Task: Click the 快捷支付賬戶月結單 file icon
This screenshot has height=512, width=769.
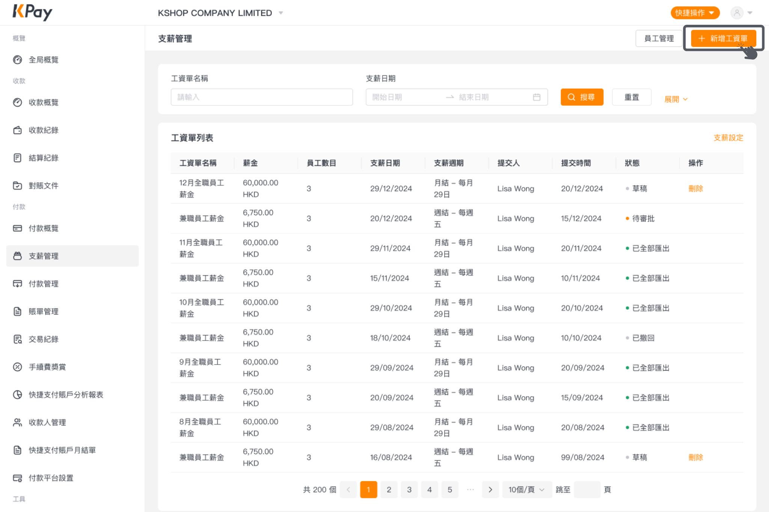Action: click(x=17, y=450)
